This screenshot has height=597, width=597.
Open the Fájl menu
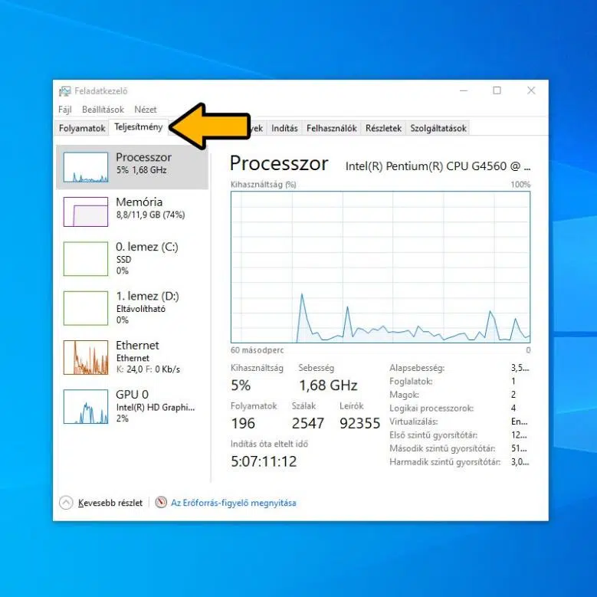pyautogui.click(x=64, y=110)
